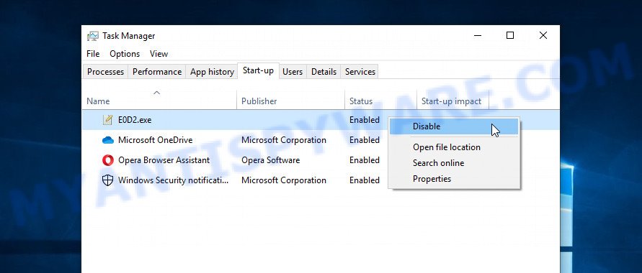
Task: Click Microsoft Corporation publisher for OneDrive
Action: click(x=284, y=140)
